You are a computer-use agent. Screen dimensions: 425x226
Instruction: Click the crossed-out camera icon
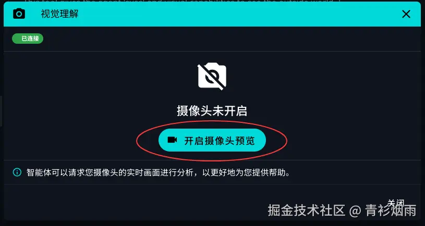pyautogui.click(x=212, y=77)
